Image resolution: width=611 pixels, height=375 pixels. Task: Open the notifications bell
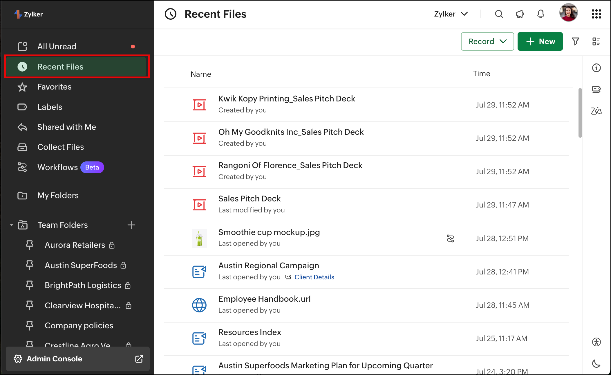pos(540,14)
